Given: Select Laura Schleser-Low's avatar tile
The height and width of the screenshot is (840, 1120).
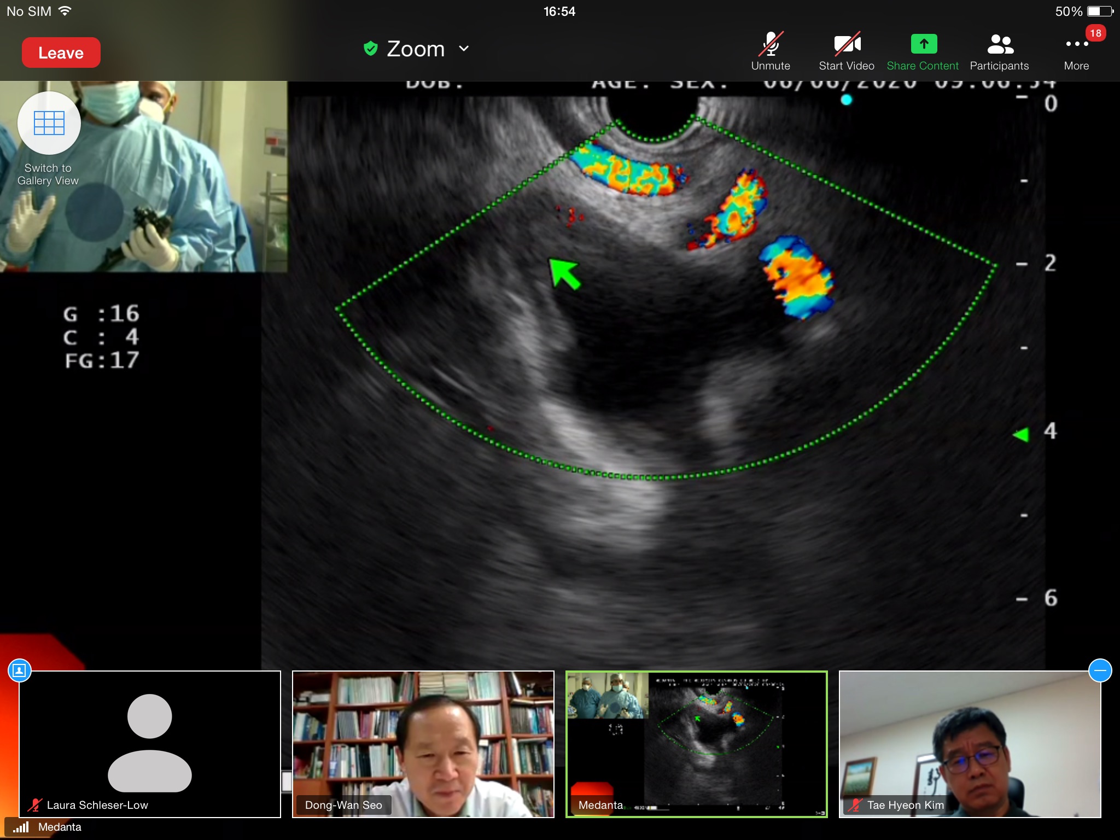Looking at the screenshot, I should click(x=149, y=744).
